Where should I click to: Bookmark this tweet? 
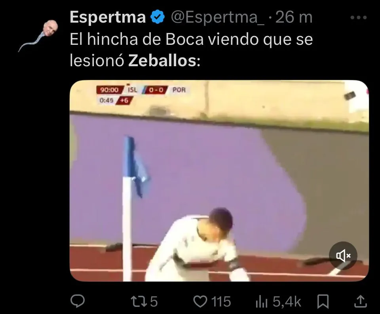323,301
